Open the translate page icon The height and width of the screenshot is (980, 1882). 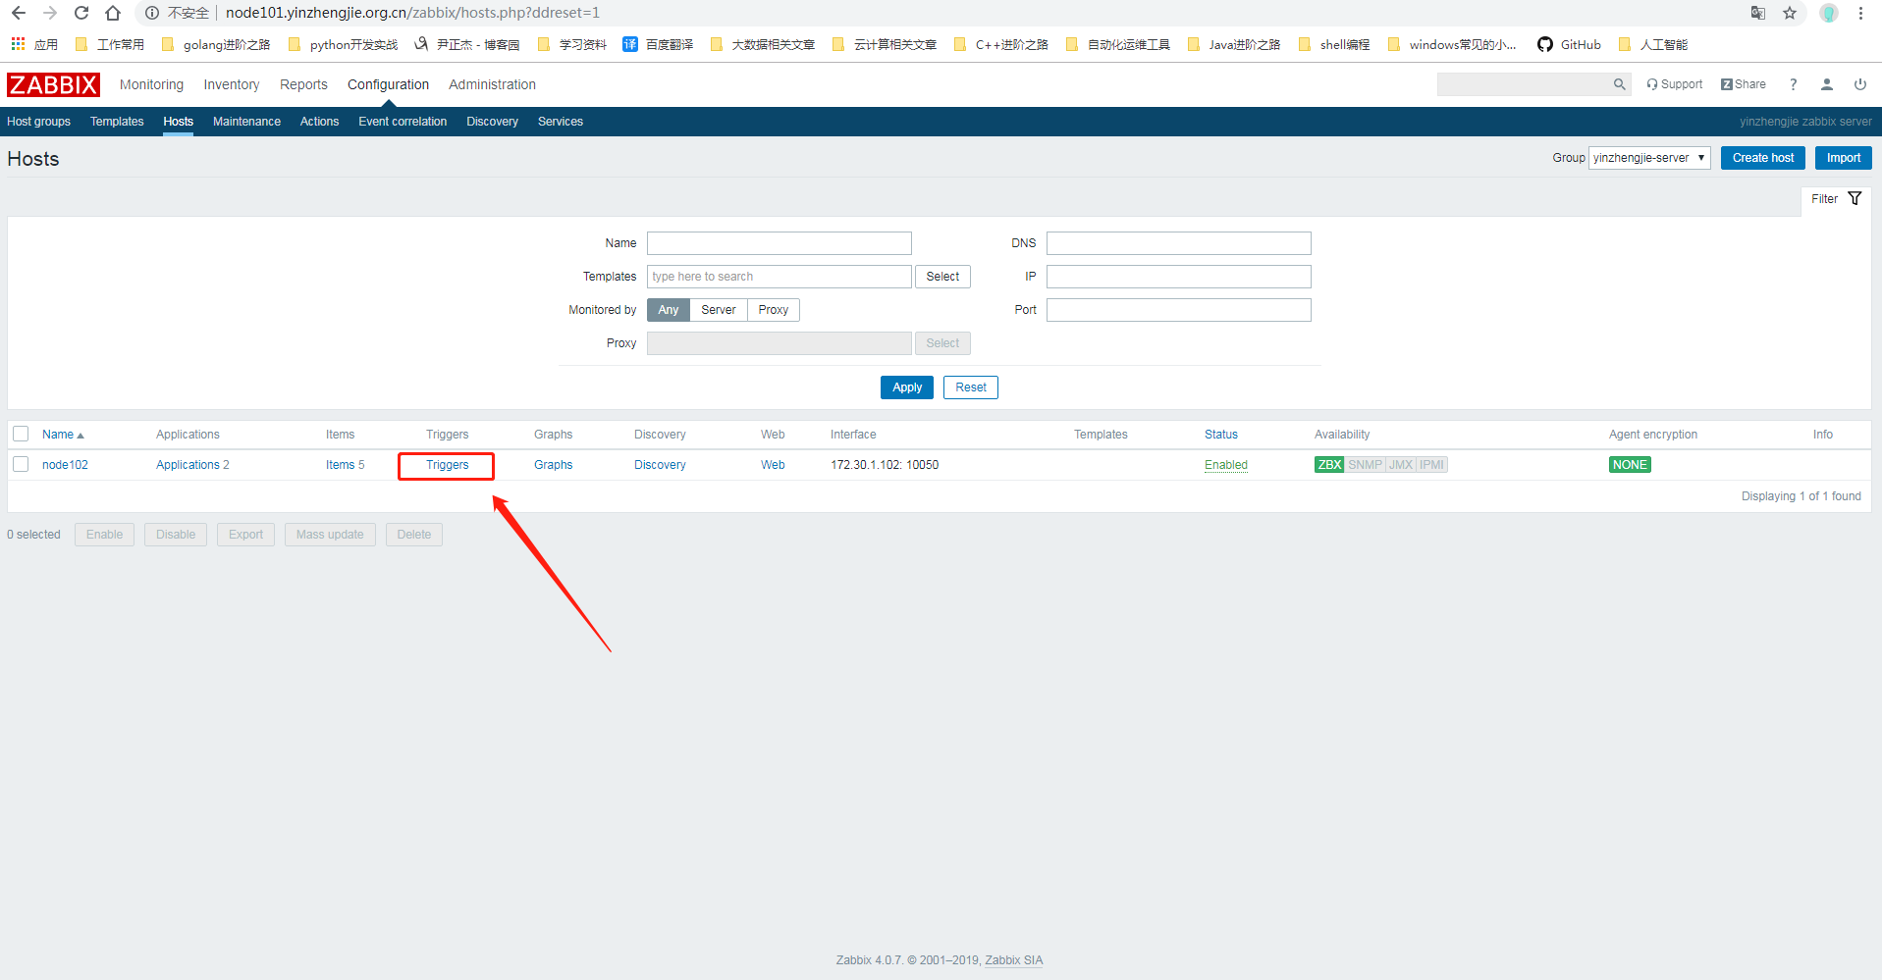pyautogui.click(x=1757, y=13)
